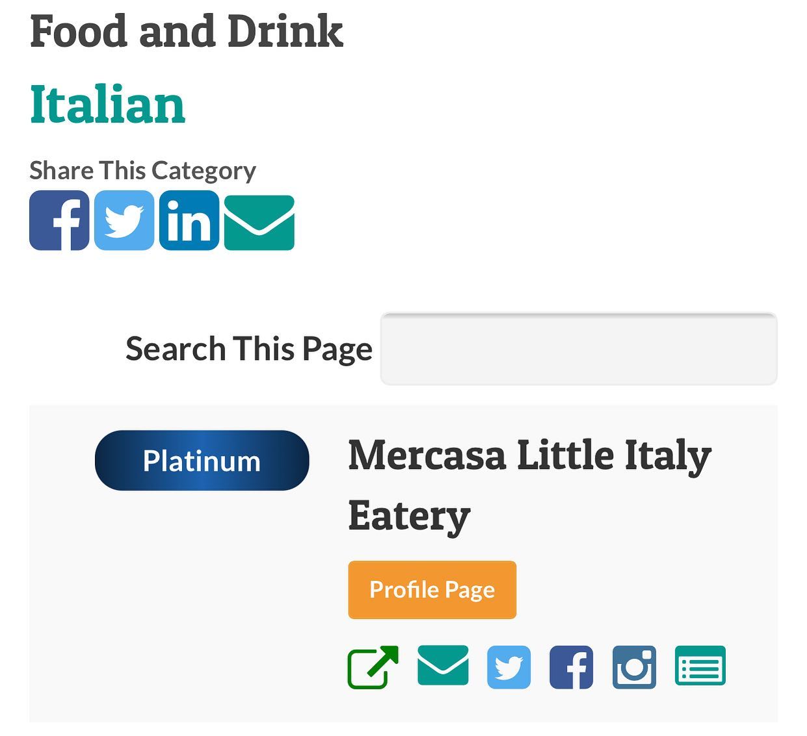Share this category on LinkedIn
The height and width of the screenshot is (736, 807).
click(x=189, y=220)
